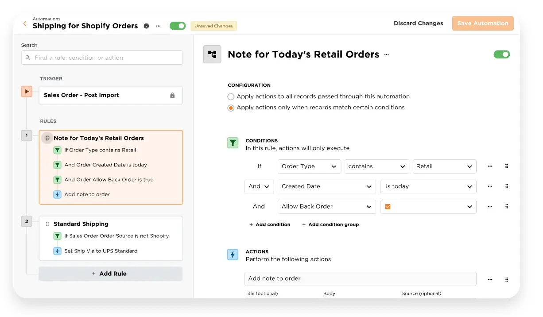Click the Conditions filter icon
The height and width of the screenshot is (317, 543).
coord(233,143)
